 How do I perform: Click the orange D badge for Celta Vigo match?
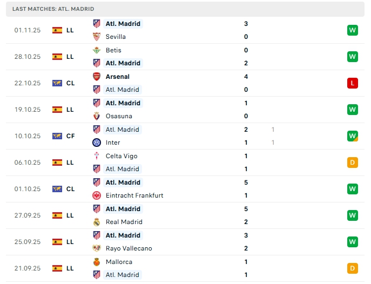pos(353,163)
